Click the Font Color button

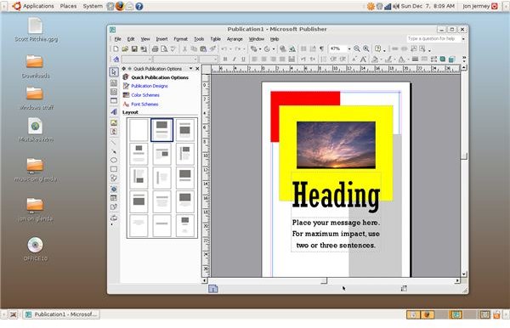point(402,59)
